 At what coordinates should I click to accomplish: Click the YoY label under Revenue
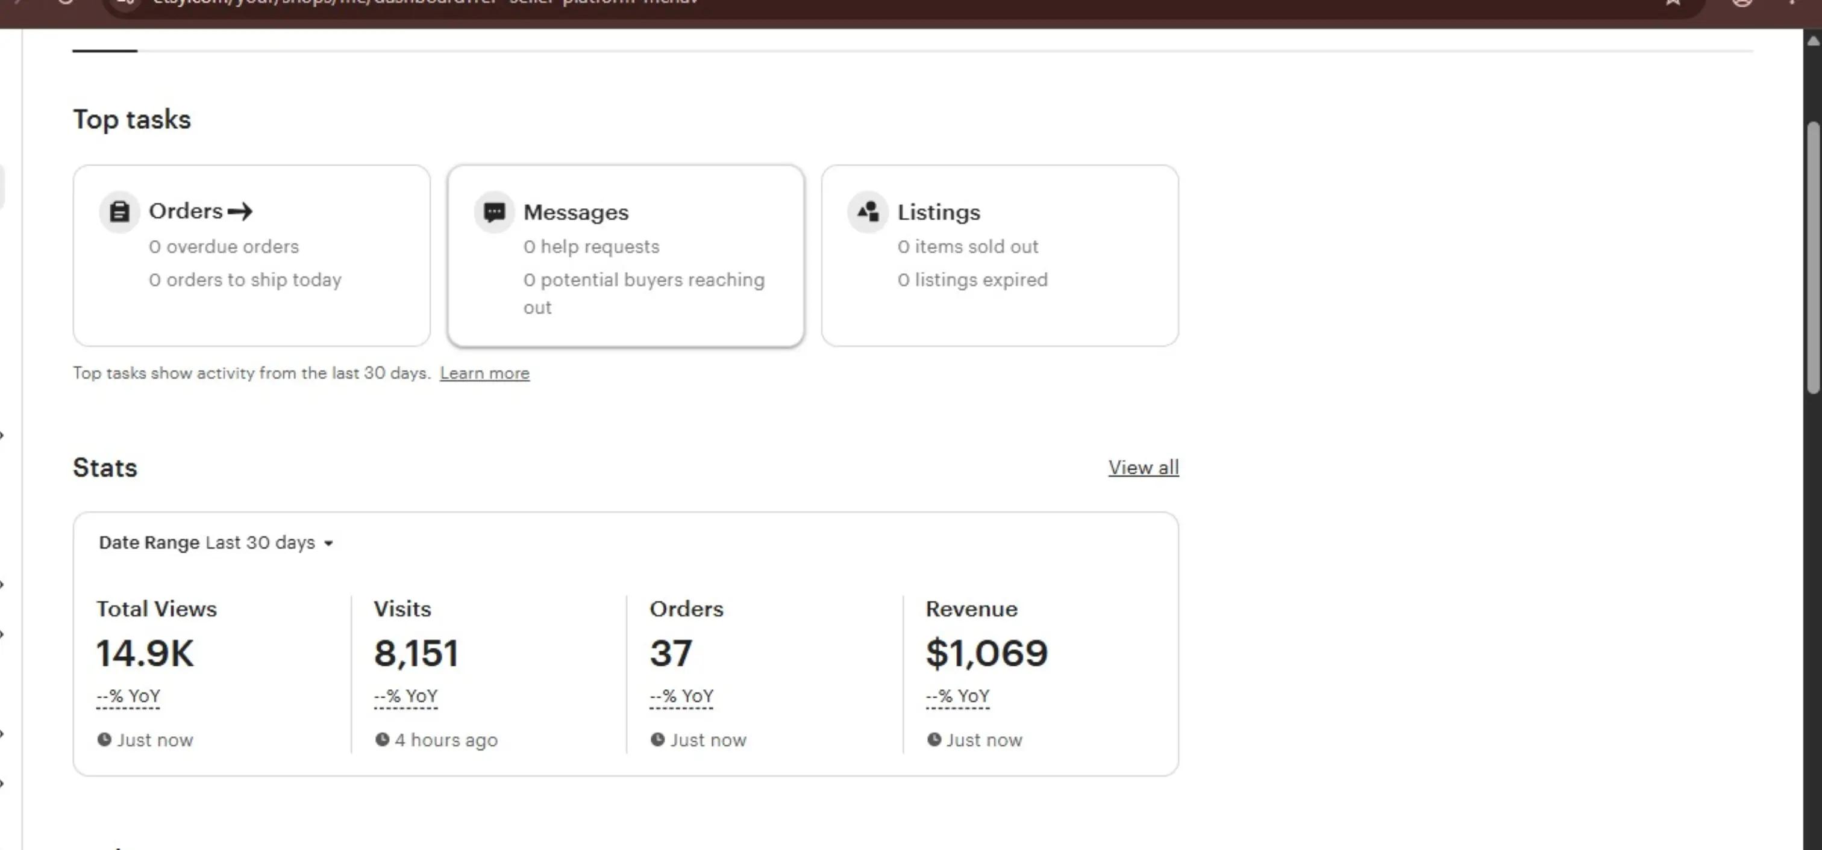(x=957, y=696)
